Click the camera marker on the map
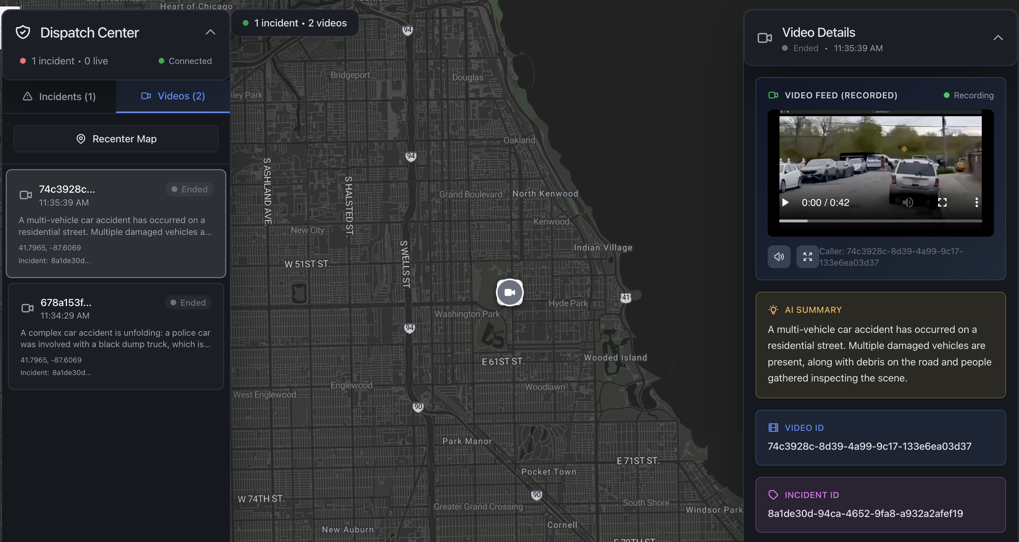Viewport: 1019px width, 542px height. pyautogui.click(x=509, y=292)
